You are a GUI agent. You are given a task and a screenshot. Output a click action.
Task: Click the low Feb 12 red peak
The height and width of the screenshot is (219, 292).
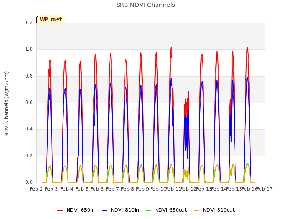click(x=188, y=93)
